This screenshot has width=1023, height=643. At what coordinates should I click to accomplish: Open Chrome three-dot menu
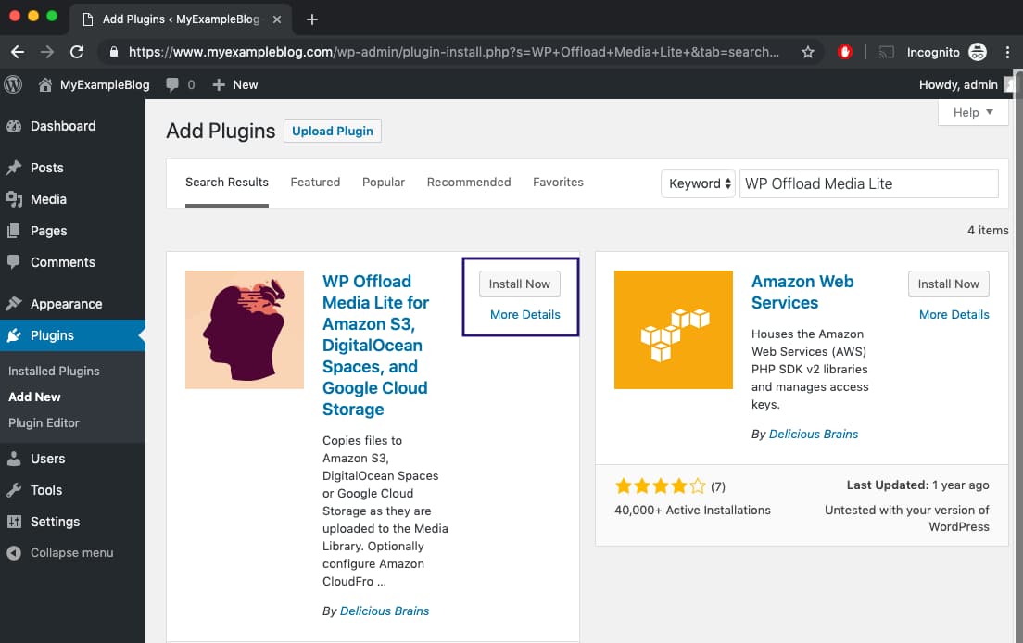click(1008, 52)
